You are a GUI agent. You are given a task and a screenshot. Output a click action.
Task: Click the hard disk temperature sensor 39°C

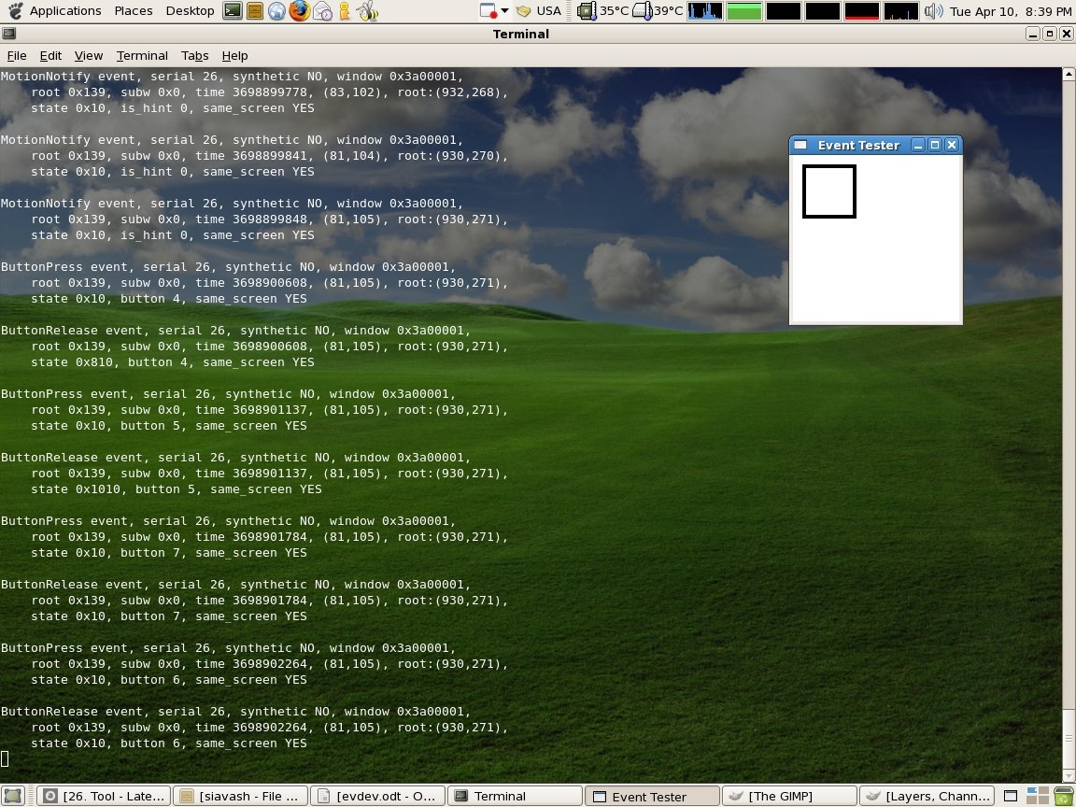pyautogui.click(x=658, y=11)
